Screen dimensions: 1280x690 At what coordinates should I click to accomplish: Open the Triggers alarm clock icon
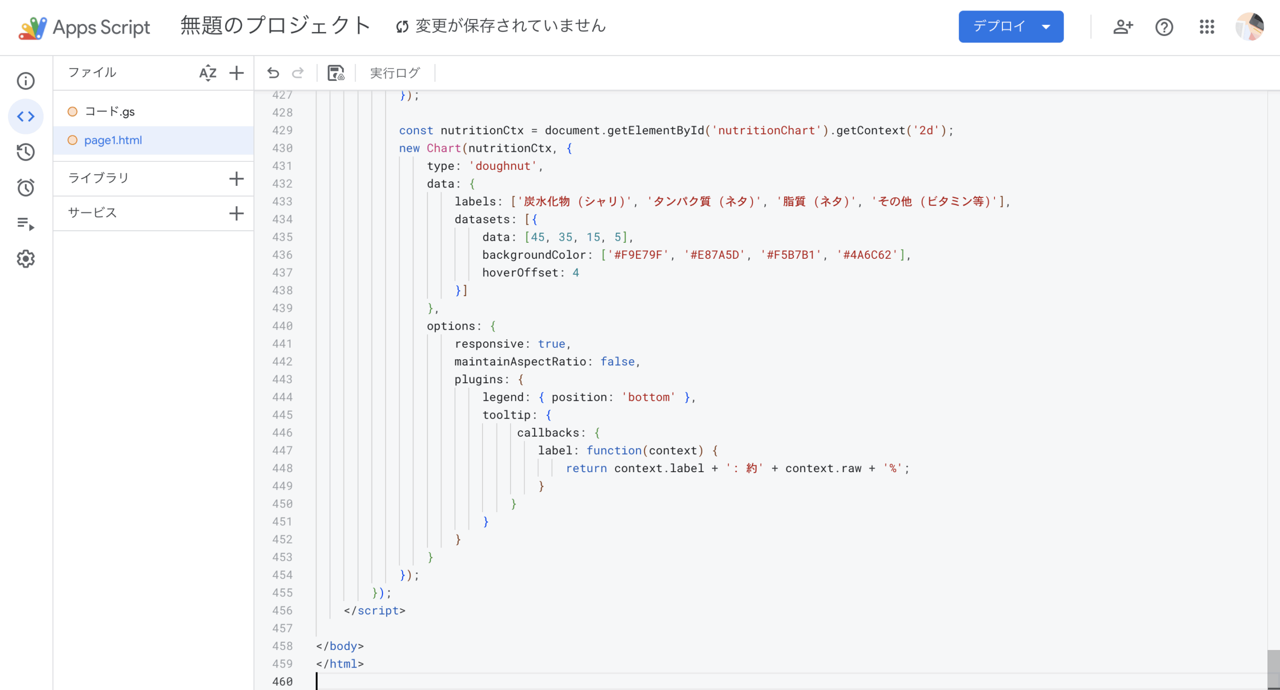[x=26, y=187]
